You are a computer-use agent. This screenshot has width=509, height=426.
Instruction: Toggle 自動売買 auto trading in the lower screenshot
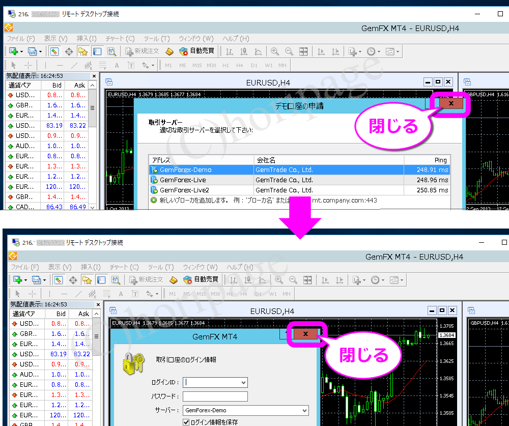(x=201, y=279)
